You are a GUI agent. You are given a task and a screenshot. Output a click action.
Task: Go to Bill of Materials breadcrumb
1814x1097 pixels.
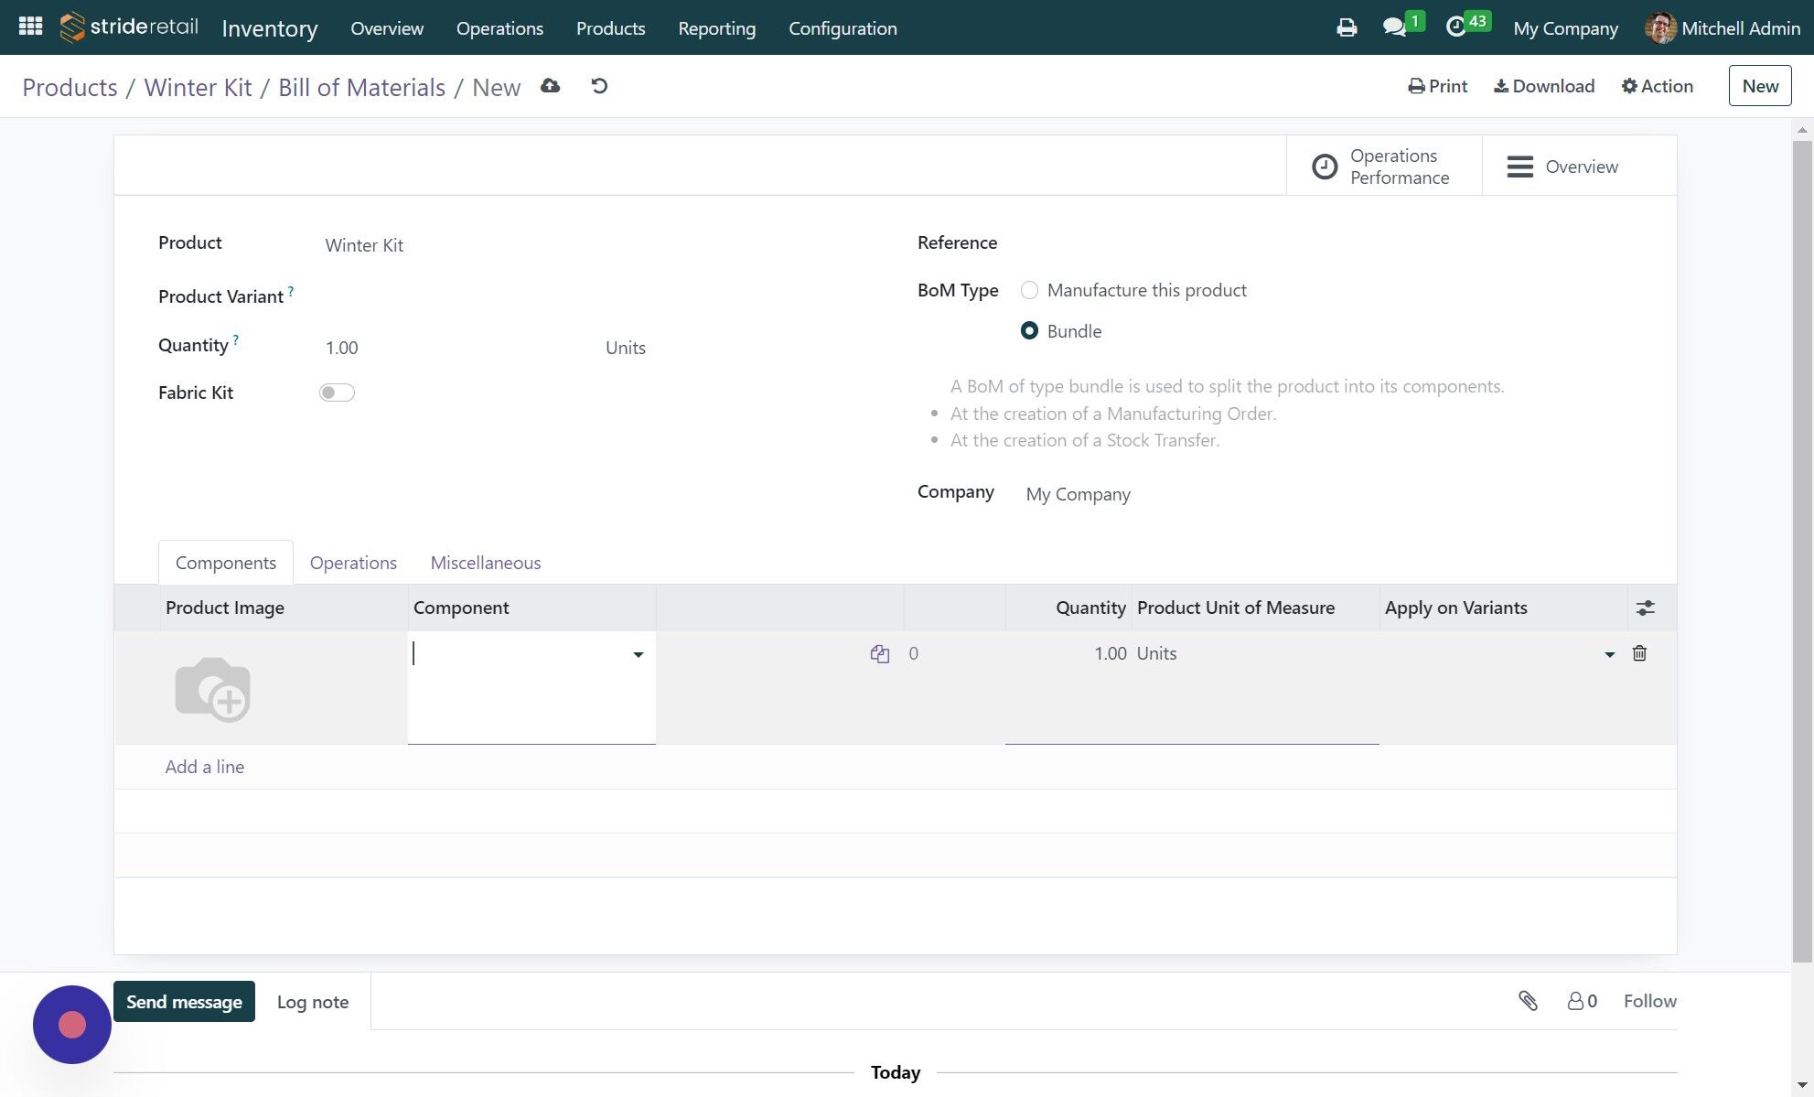pos(361,87)
